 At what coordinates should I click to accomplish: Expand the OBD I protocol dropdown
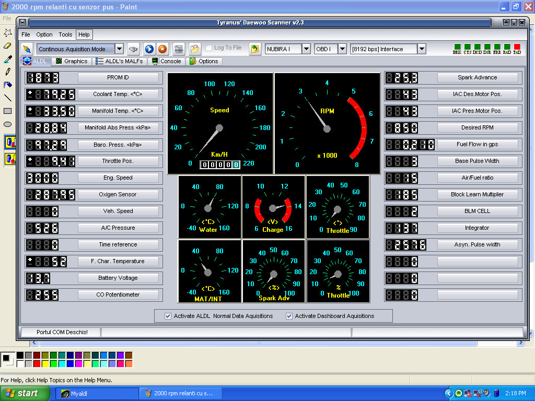342,49
